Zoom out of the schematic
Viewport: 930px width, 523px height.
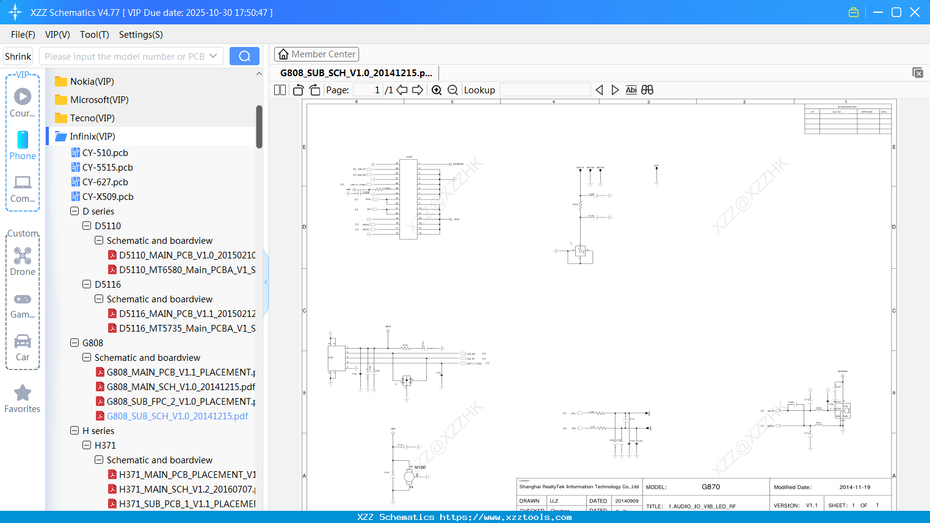point(452,90)
